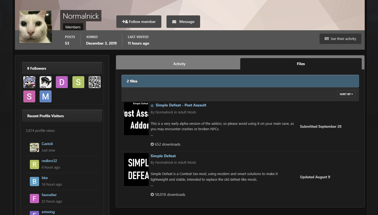Viewport: 378px width, 215px height.
Task: Open the SORT BY dropdown
Action: pyautogui.click(x=346, y=94)
